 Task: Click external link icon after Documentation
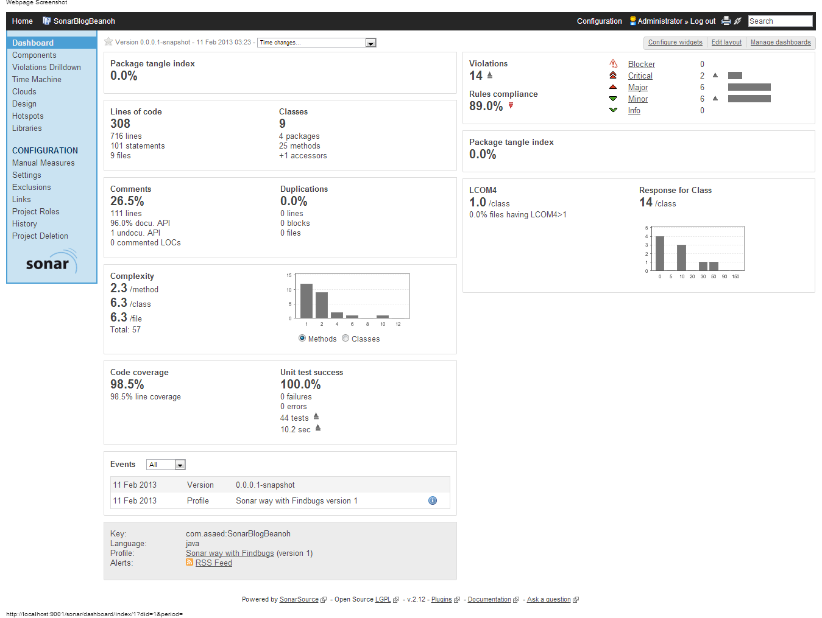click(516, 600)
